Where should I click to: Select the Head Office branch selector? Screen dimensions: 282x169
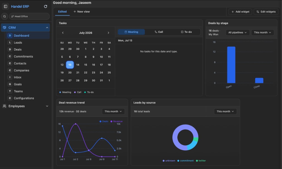[x=29, y=16]
